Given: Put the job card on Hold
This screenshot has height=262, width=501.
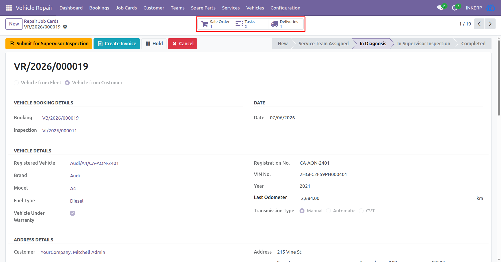Looking at the screenshot, I should 154,44.
